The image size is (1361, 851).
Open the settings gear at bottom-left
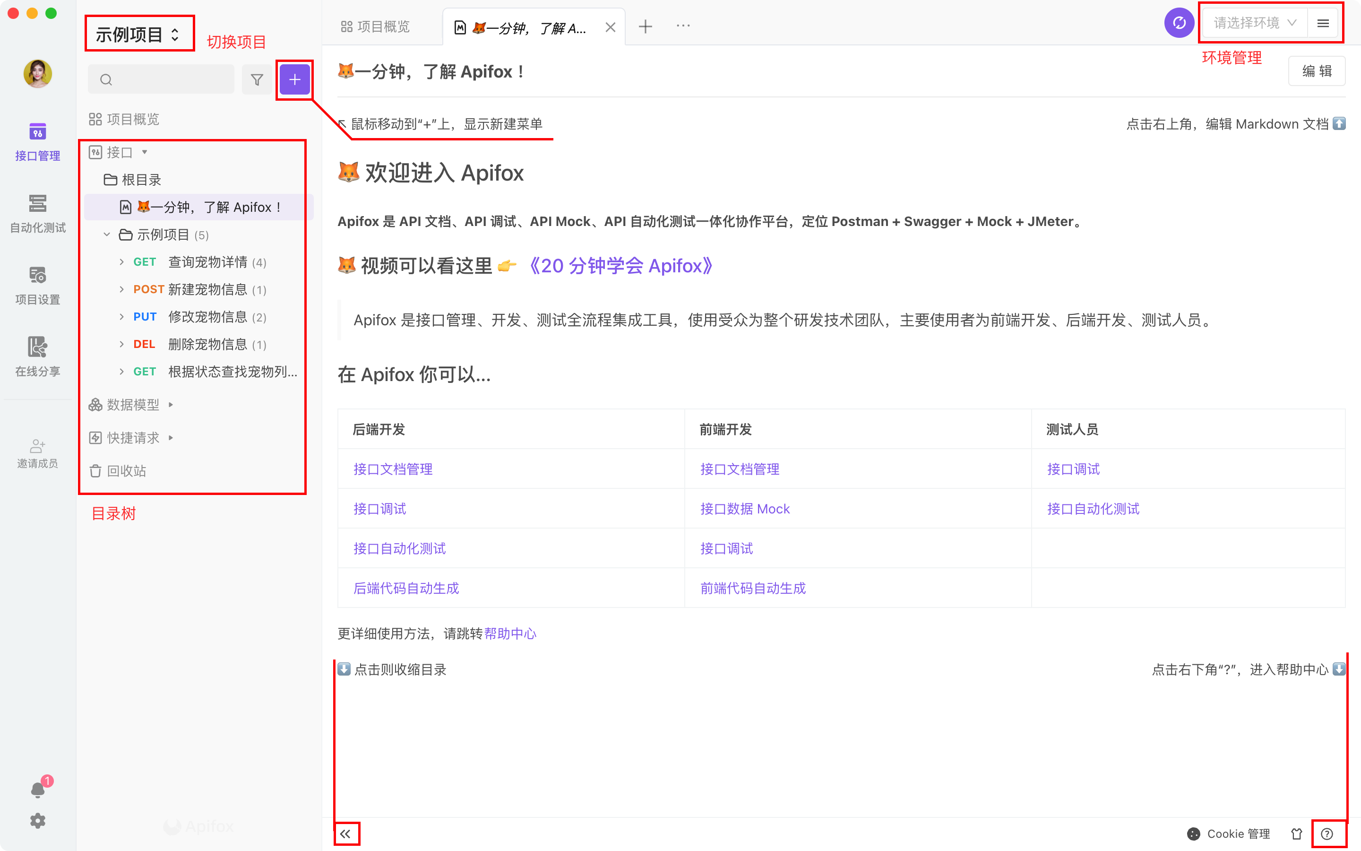click(38, 821)
